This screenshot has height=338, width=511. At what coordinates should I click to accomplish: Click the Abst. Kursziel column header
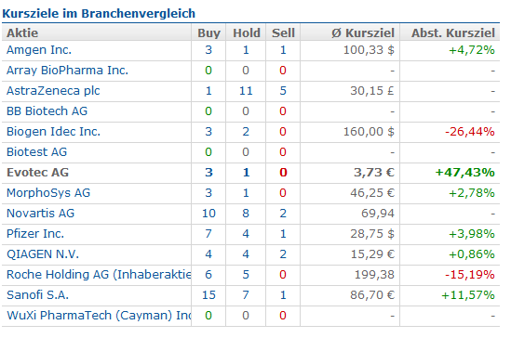[453, 33]
